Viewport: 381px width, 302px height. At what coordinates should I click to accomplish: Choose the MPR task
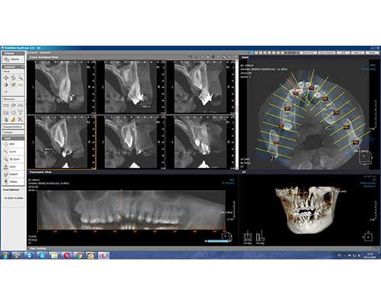[13, 144]
